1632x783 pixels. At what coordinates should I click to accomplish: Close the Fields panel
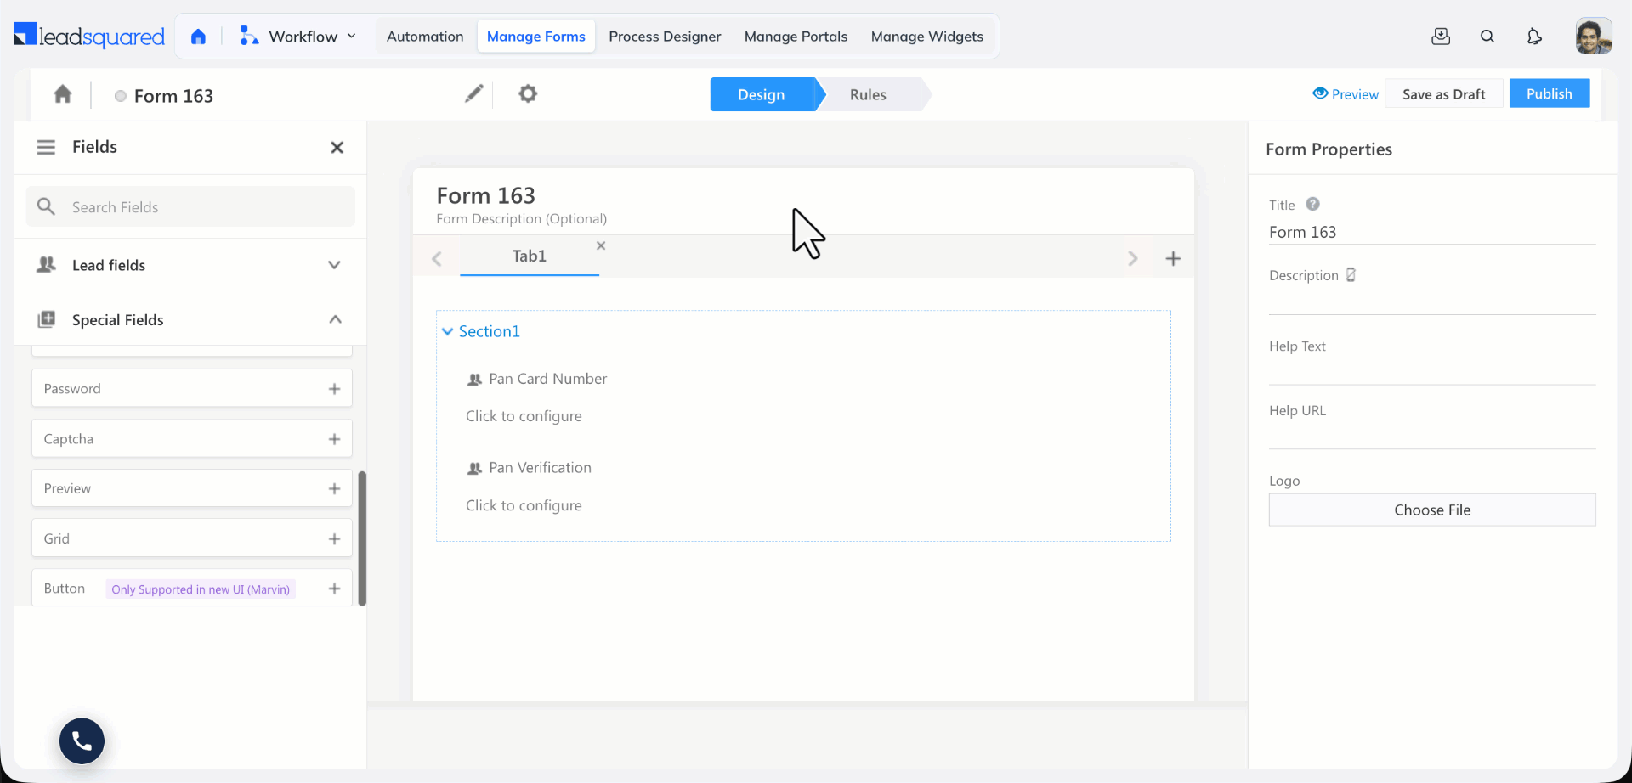[x=337, y=148]
